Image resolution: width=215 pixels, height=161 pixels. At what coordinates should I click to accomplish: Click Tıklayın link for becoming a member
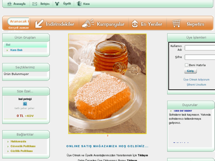click(143, 155)
